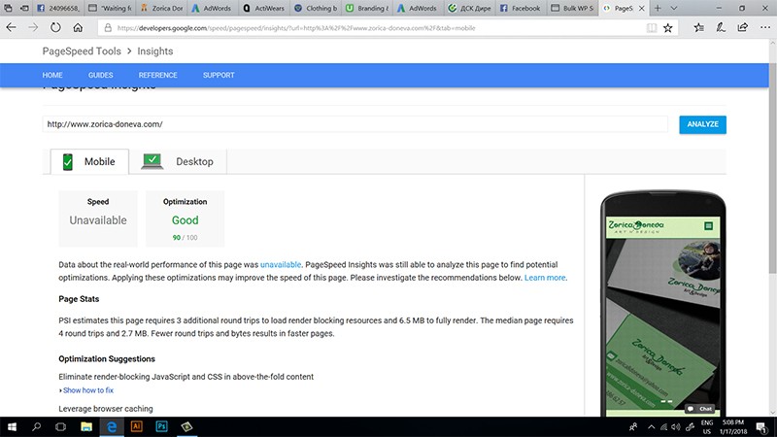Image resolution: width=777 pixels, height=437 pixels.
Task: Open the action center notification icon
Action: [x=761, y=427]
